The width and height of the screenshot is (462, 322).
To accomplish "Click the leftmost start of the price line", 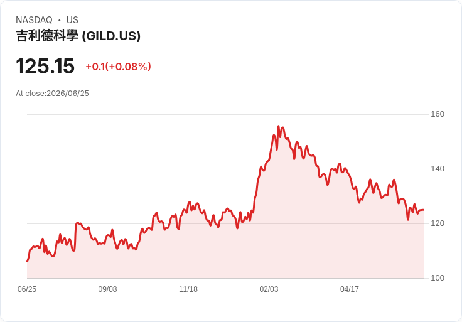I will [x=28, y=261].
